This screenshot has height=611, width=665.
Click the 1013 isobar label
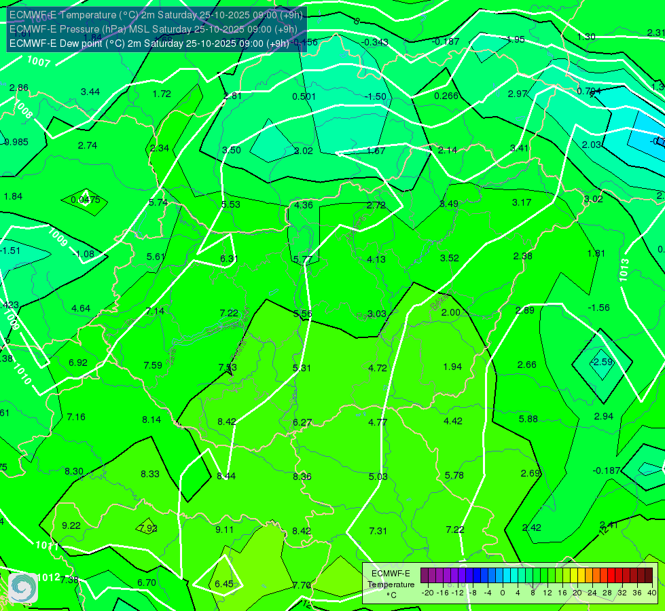[x=624, y=270]
